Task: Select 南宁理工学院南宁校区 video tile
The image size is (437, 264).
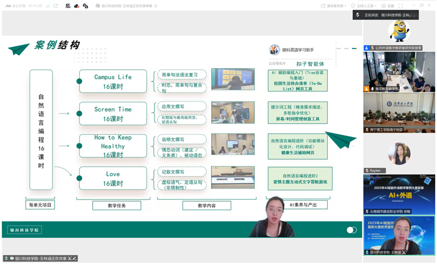Action: (399, 112)
